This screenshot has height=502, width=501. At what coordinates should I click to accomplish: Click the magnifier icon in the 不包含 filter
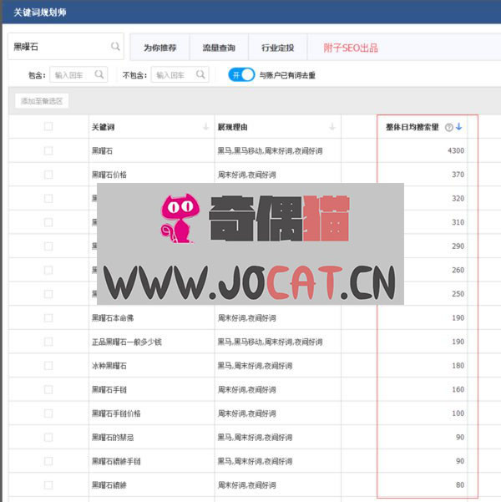click(200, 74)
